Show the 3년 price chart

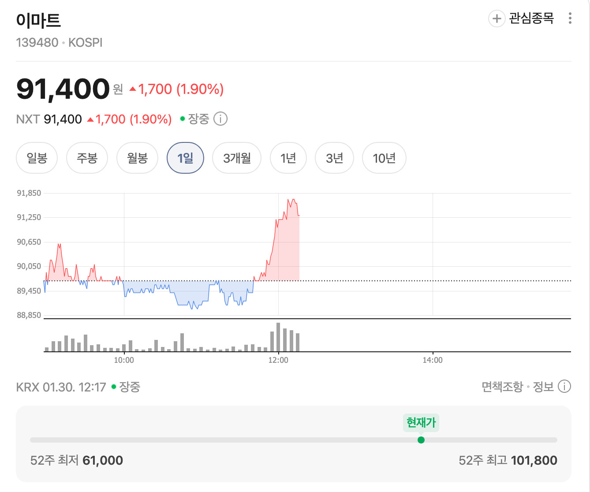point(334,158)
